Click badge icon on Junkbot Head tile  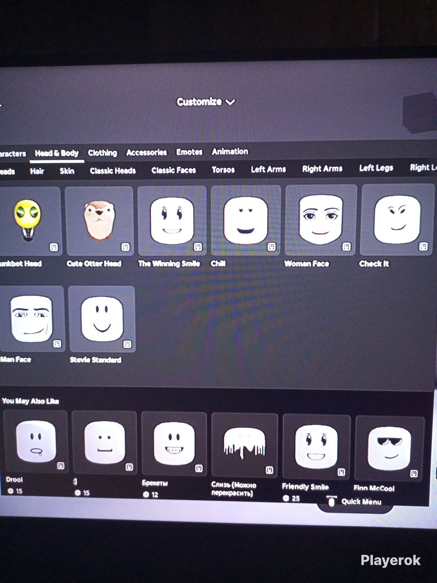tap(54, 248)
